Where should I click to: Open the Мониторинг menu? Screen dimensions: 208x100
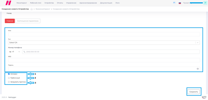(22, 3)
